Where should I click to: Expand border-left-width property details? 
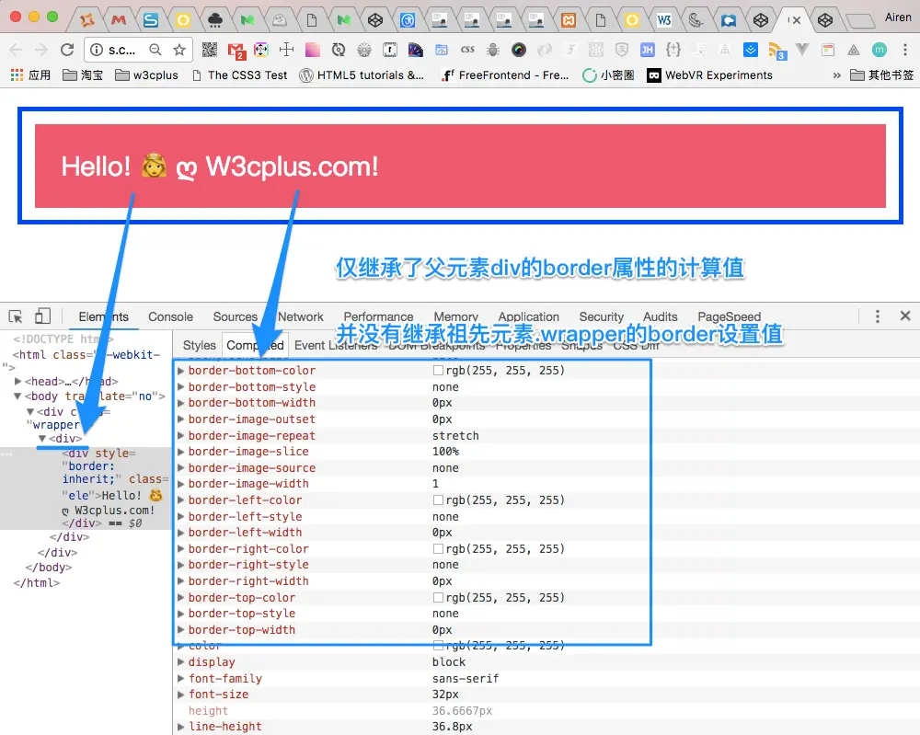(181, 533)
